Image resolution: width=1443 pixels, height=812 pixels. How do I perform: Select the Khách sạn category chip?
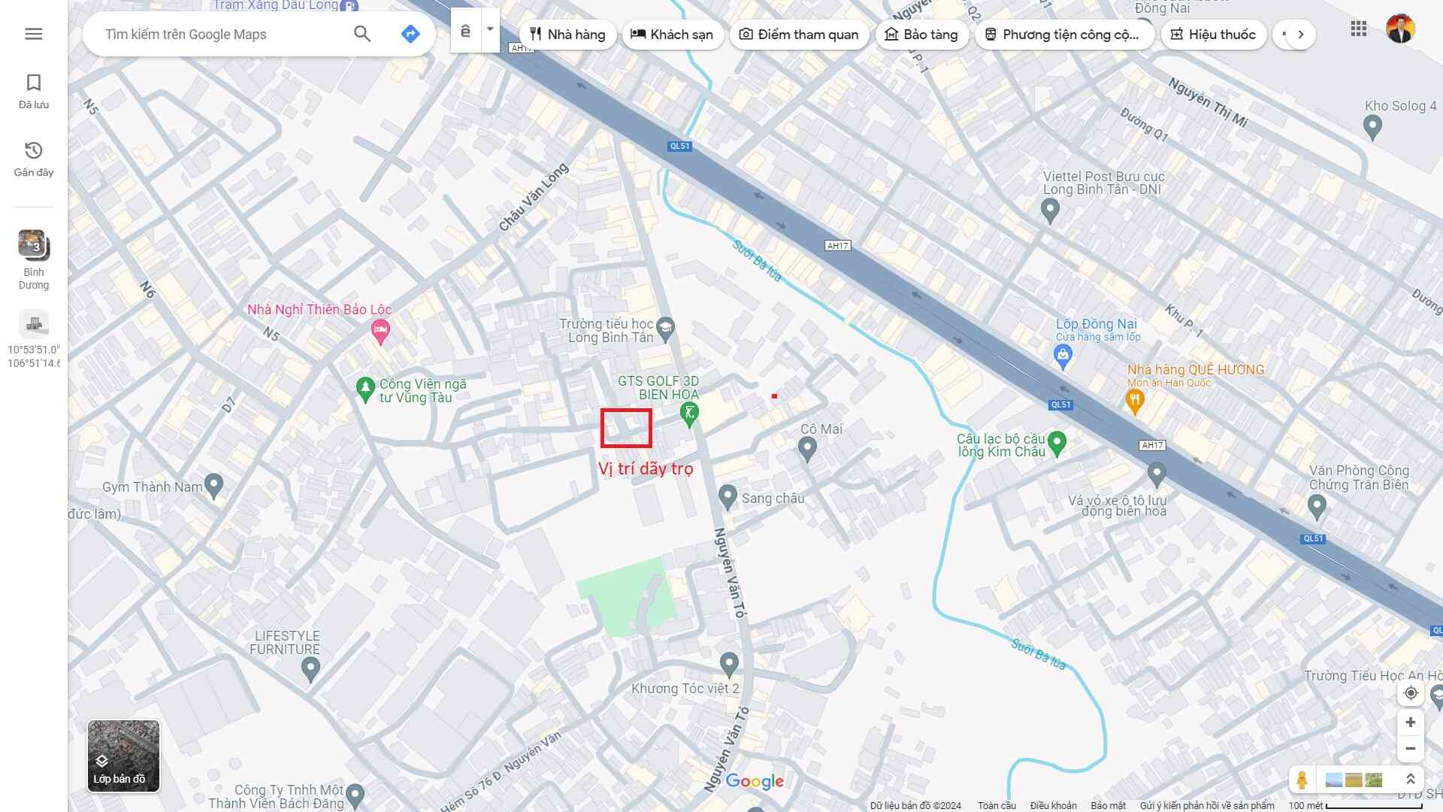(x=672, y=35)
